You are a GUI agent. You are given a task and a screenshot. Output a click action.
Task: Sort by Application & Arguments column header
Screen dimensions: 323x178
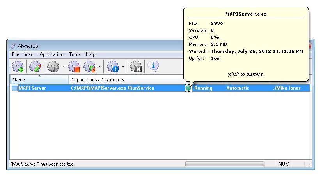[x=97, y=80]
